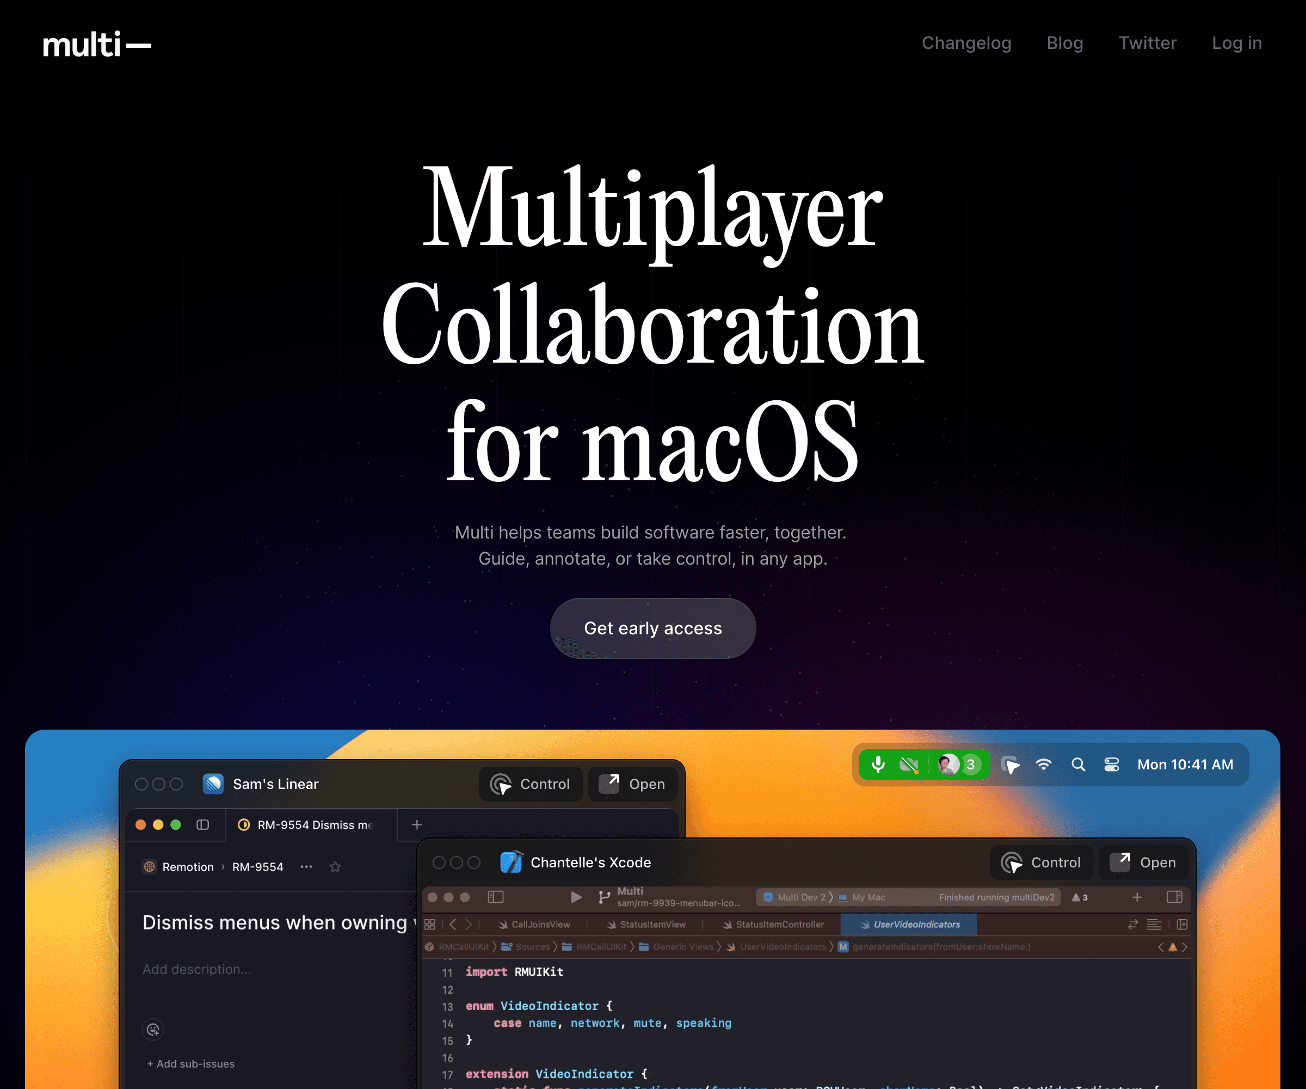Click code line enum VideoIndicator
This screenshot has width=1306, height=1089.
539,1006
